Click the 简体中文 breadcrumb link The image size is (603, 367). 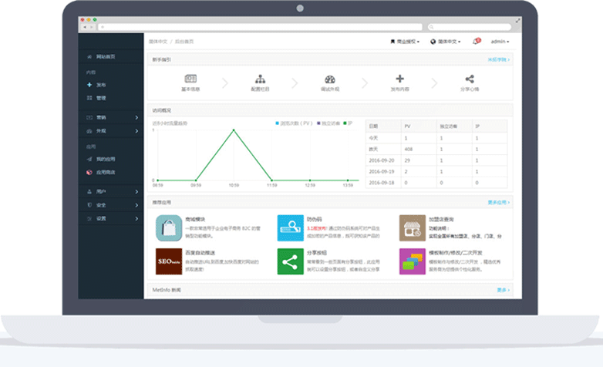(x=158, y=42)
